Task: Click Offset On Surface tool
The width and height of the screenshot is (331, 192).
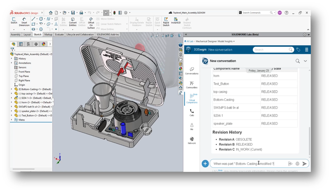Action: pyautogui.click(x=91, y=23)
